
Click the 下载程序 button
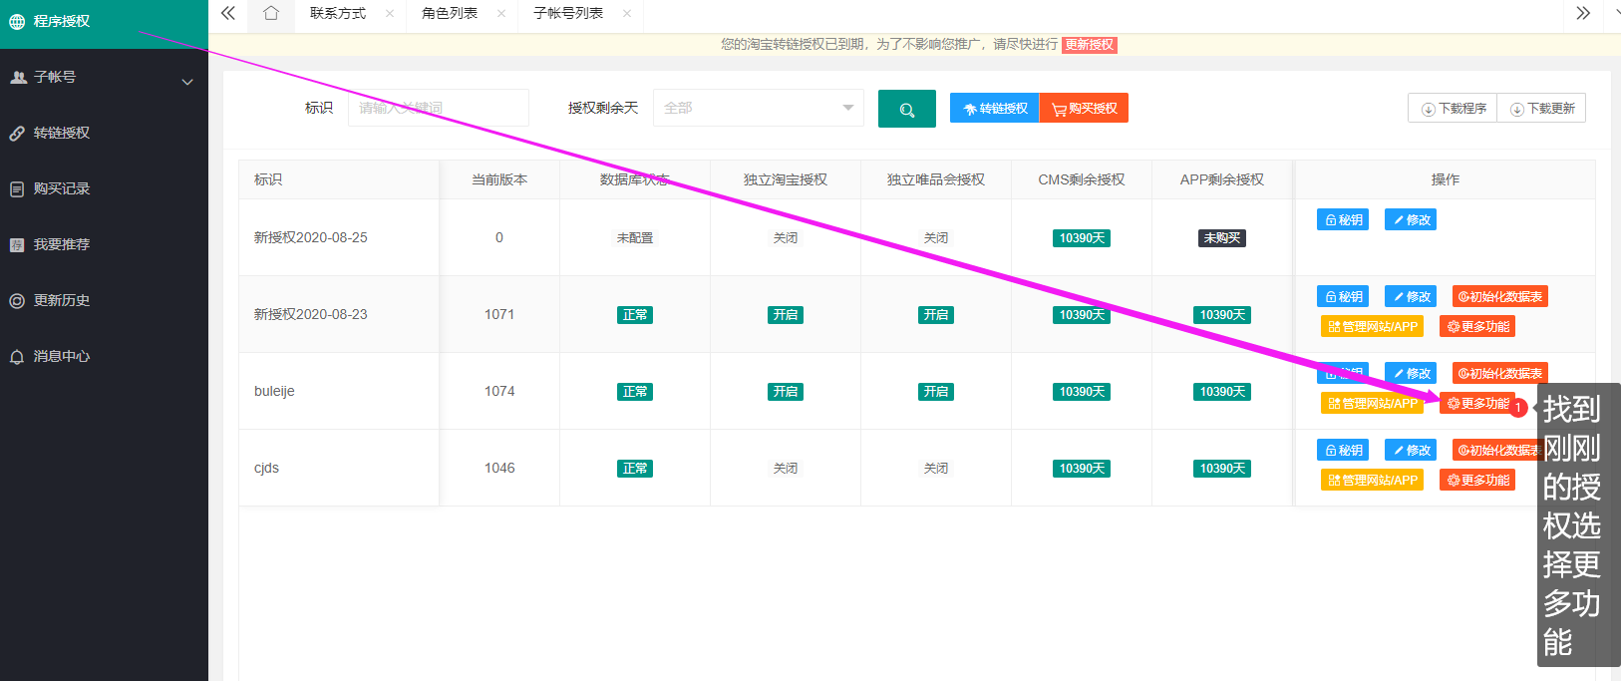pos(1454,109)
